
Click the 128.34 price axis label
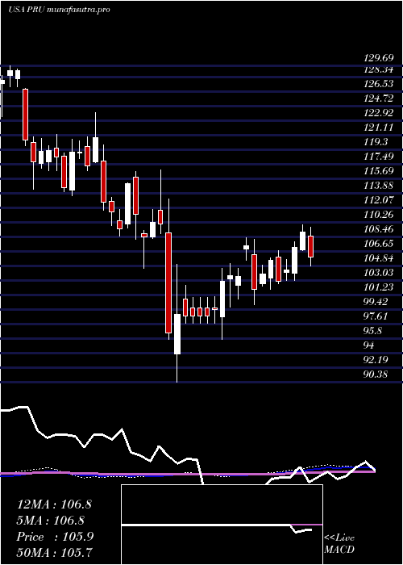pos(378,69)
